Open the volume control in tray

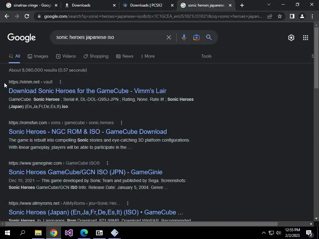coord(279,233)
